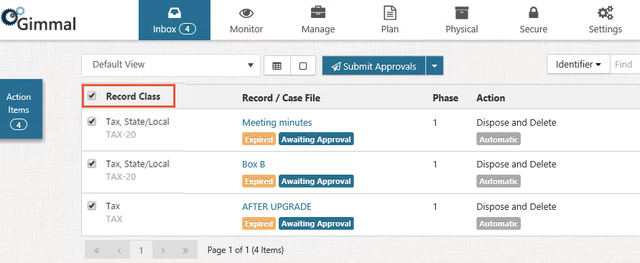Open Physical via the archive box icon
Image resolution: width=640 pixels, height=263 pixels.
[x=462, y=20]
